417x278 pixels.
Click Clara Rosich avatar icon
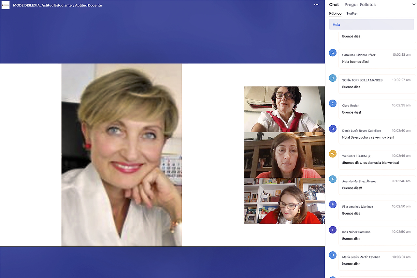pos(333,104)
